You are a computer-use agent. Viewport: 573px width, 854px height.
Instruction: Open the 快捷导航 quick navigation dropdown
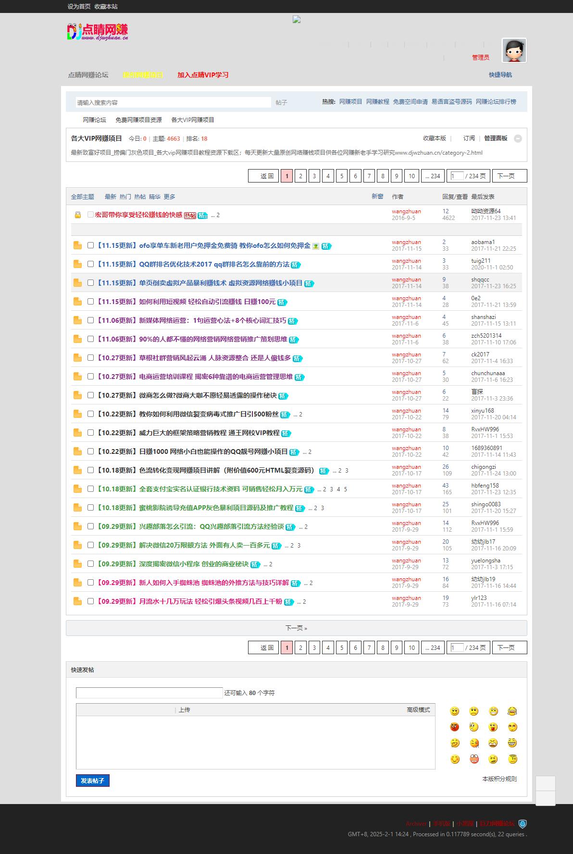(500, 75)
